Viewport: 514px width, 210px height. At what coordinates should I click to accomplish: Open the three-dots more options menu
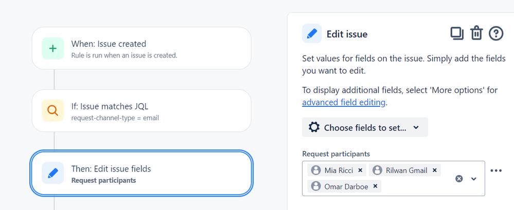click(496, 170)
